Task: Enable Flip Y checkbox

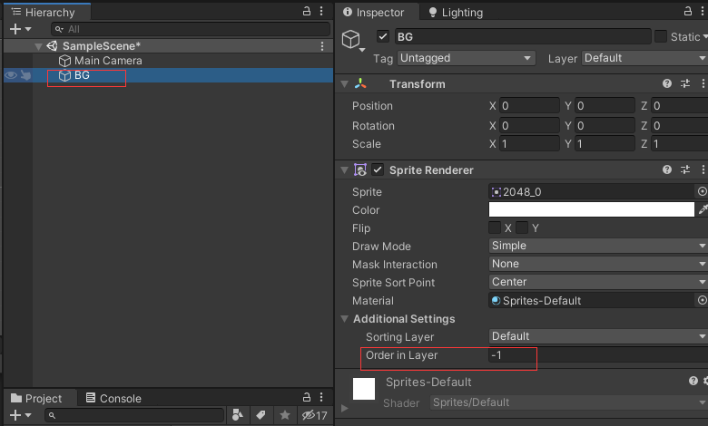Action: [522, 228]
